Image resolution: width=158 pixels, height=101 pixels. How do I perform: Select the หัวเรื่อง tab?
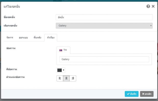[51, 38]
